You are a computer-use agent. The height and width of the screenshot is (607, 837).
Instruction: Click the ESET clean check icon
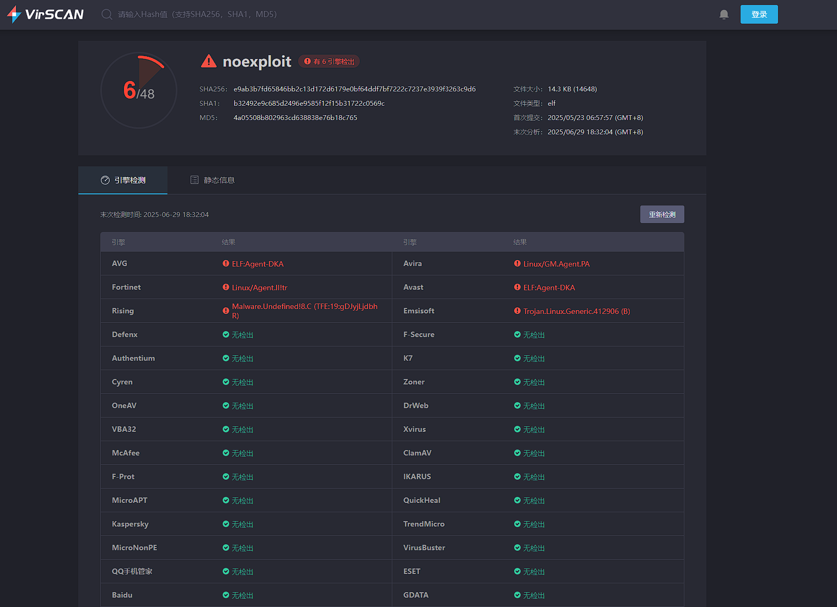coord(517,572)
